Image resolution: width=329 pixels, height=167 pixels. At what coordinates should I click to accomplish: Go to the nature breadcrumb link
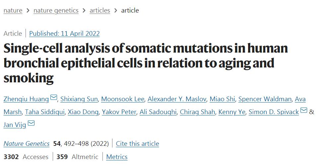pyautogui.click(x=13, y=10)
